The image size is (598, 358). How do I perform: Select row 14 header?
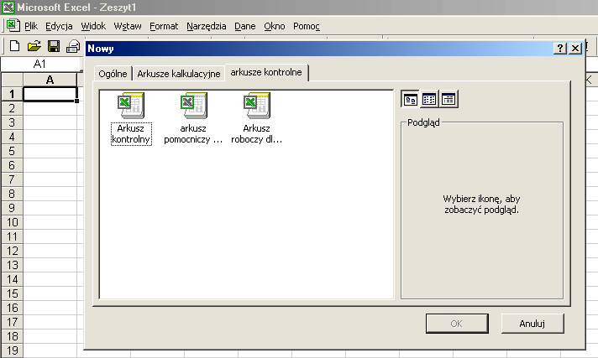(x=13, y=279)
